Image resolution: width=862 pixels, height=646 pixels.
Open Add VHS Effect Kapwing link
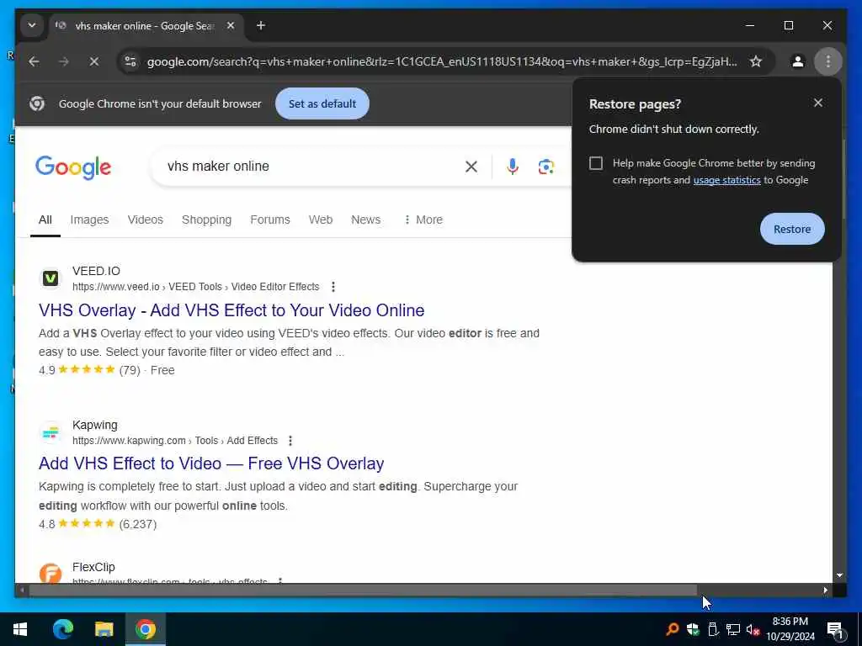211,463
